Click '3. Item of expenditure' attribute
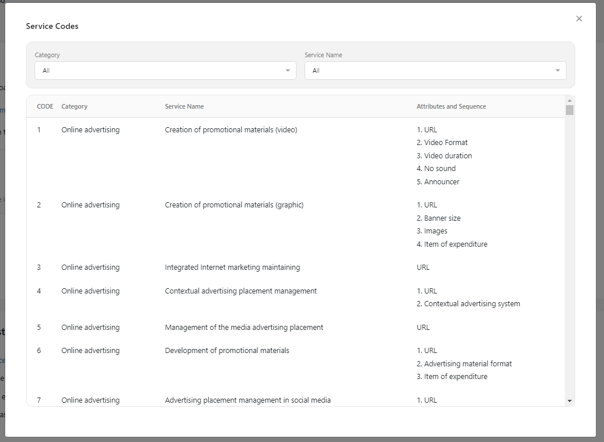Viewport: 604px width, 442px height. 452,377
